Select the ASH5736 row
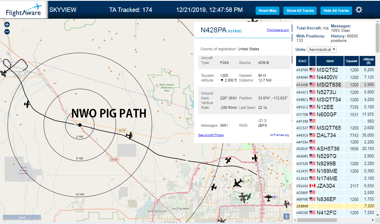This screenshot has width=380, height=224. click(x=336, y=148)
